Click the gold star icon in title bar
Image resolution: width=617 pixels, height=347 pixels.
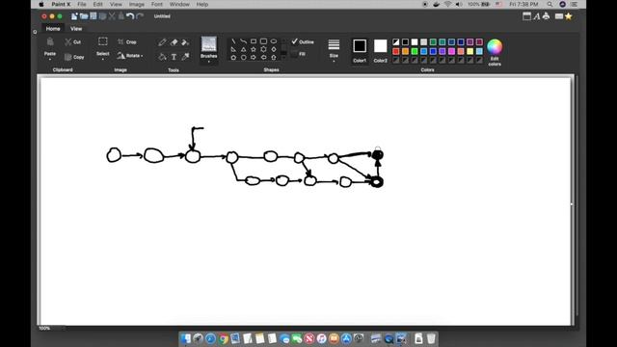[x=569, y=16]
